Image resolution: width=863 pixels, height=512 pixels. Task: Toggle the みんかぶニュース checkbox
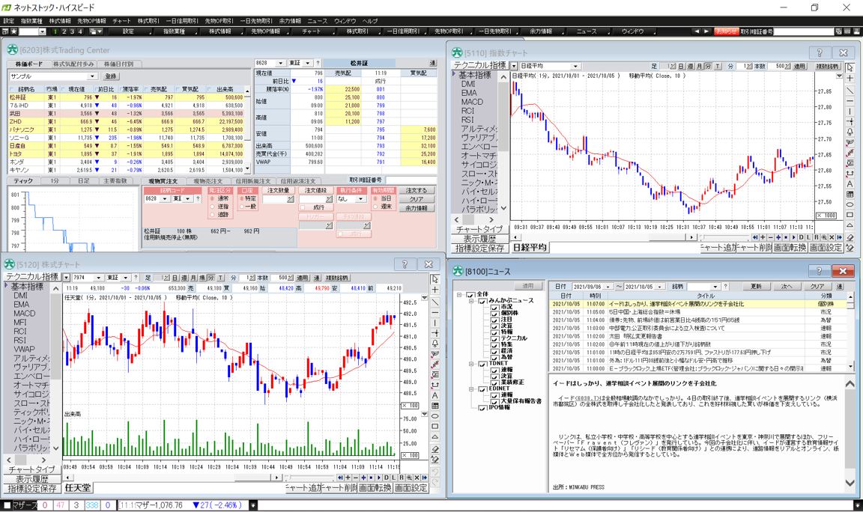482,301
